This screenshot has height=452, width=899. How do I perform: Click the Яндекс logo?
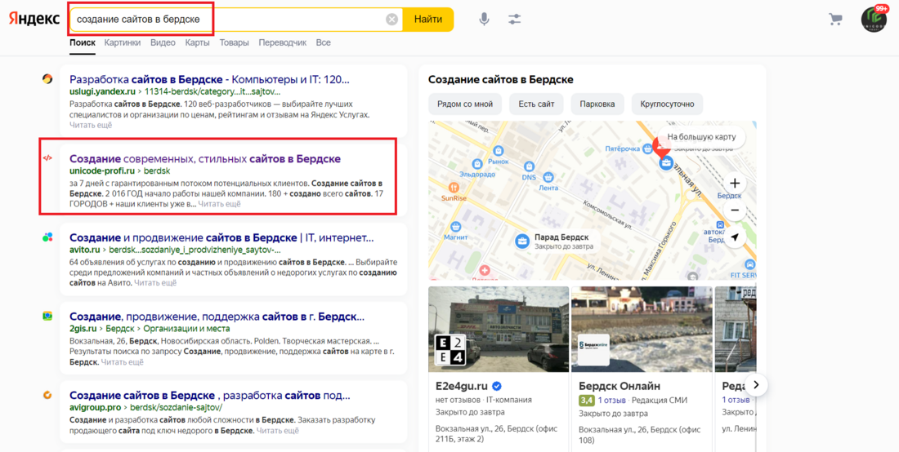pos(34,19)
